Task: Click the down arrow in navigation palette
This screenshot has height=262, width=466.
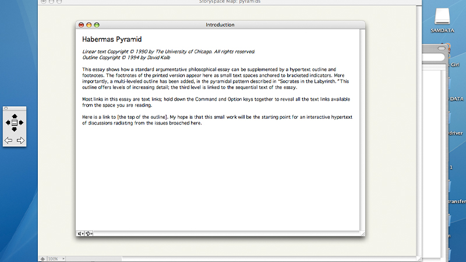Action: [14, 129]
